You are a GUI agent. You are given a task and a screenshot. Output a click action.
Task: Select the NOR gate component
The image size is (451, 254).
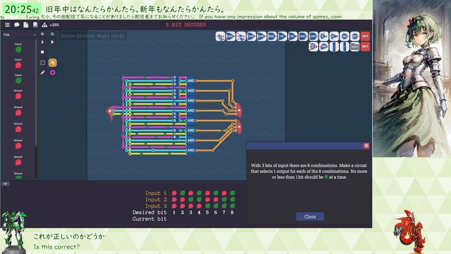(261, 36)
